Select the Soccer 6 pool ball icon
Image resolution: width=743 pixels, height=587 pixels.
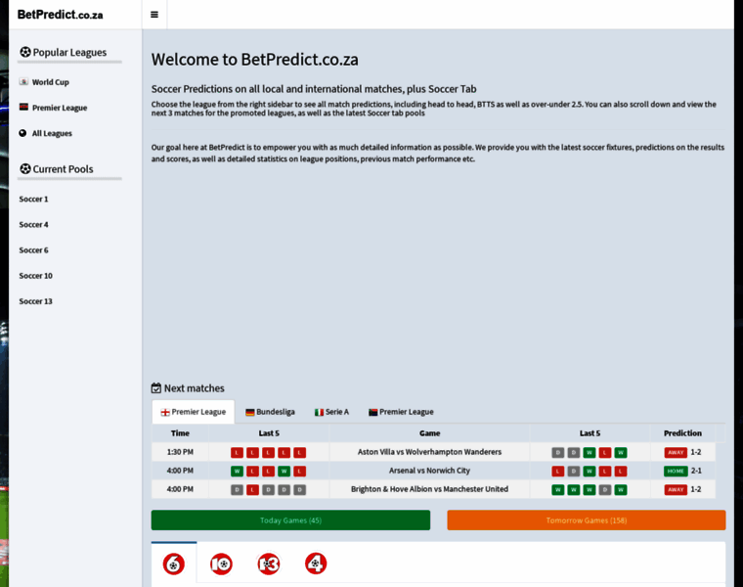tap(174, 564)
